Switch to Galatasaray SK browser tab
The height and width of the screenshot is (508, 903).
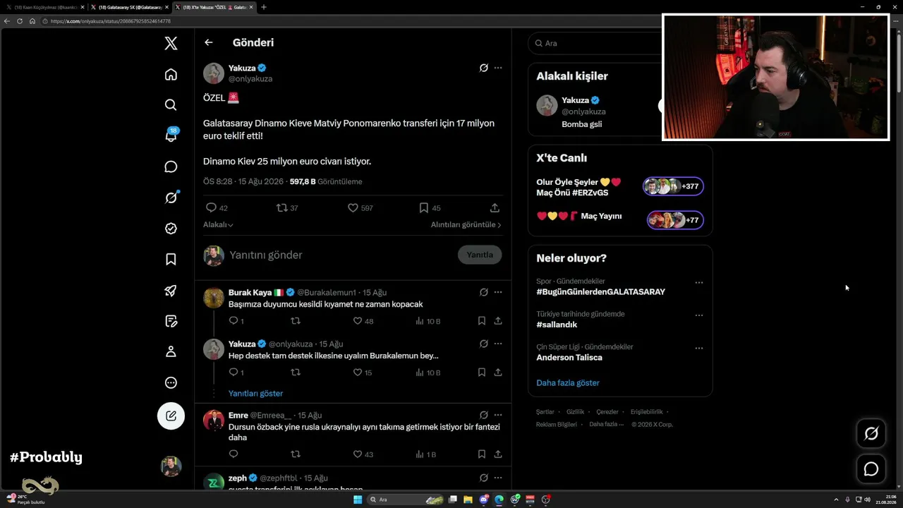pos(130,7)
